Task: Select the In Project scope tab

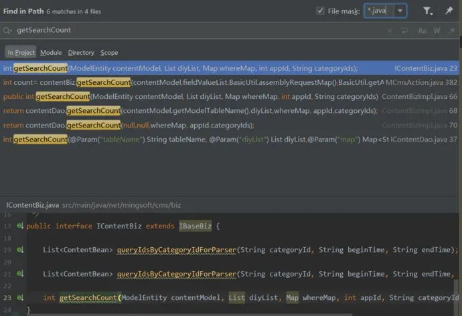Action: pyautogui.click(x=21, y=53)
